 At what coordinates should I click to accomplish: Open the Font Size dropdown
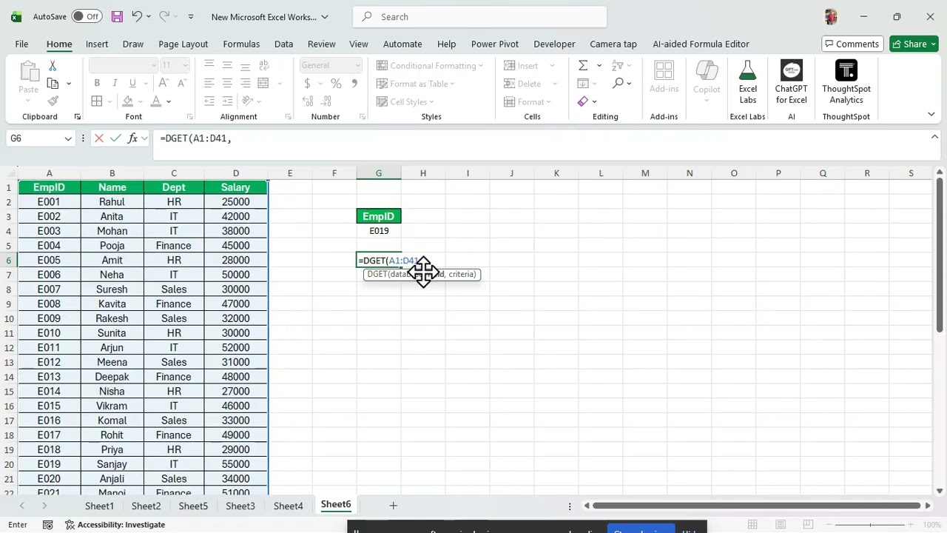click(x=186, y=65)
